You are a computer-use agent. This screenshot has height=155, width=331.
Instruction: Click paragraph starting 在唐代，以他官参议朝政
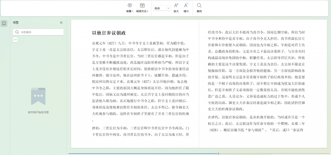256,123
